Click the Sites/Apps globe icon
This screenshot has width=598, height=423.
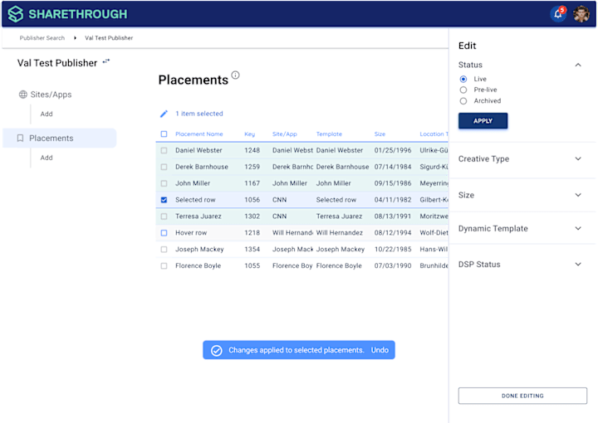(23, 95)
